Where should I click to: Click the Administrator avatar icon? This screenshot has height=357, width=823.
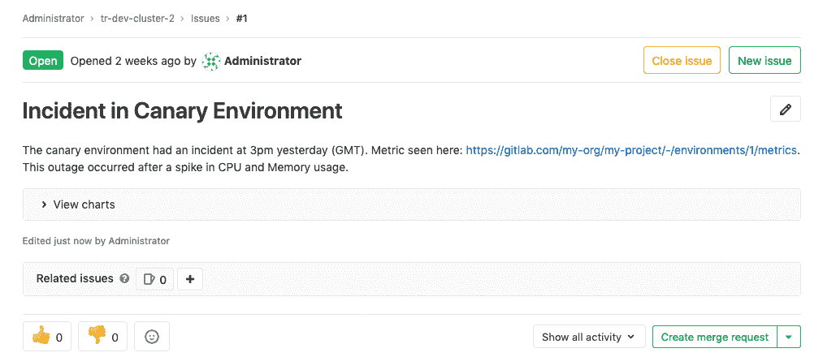211,61
